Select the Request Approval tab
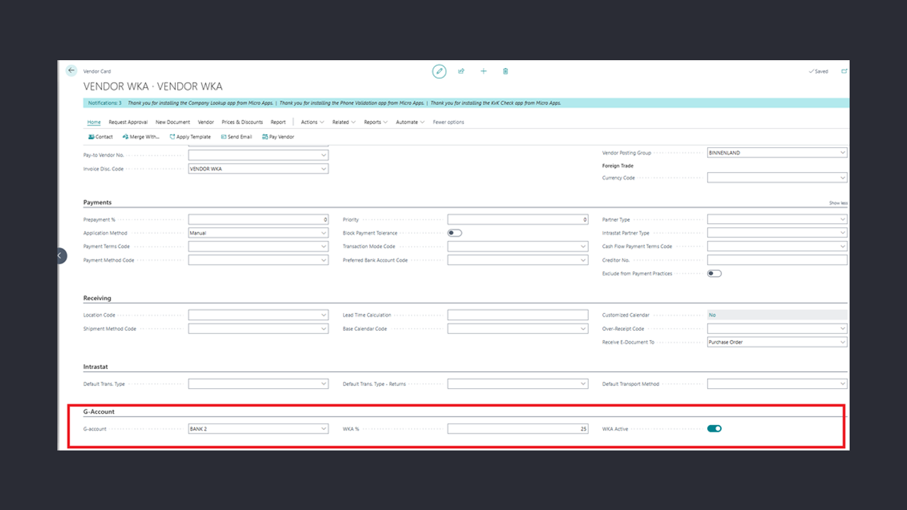 pos(128,122)
